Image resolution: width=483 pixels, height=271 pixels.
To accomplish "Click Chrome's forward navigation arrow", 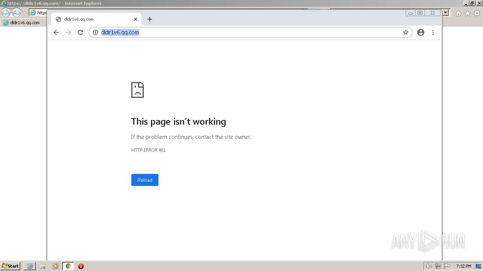I will click(68, 32).
